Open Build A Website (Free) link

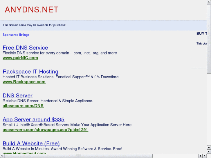point(31,144)
